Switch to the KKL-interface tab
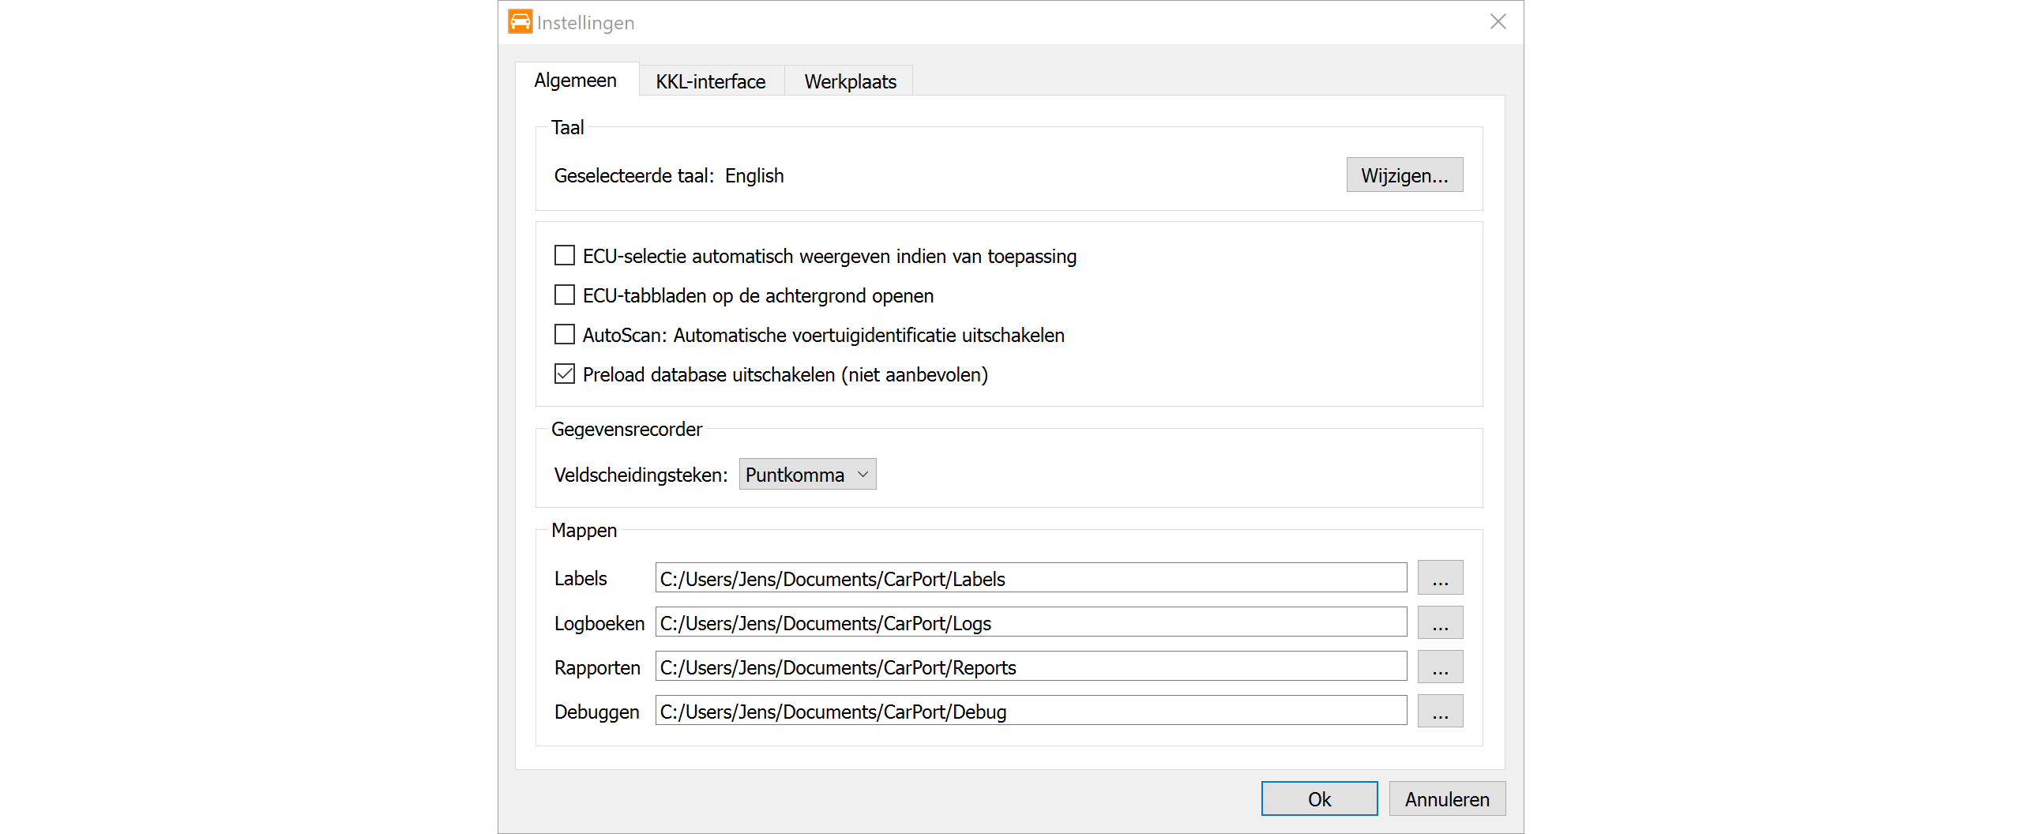2022x834 pixels. click(x=710, y=81)
